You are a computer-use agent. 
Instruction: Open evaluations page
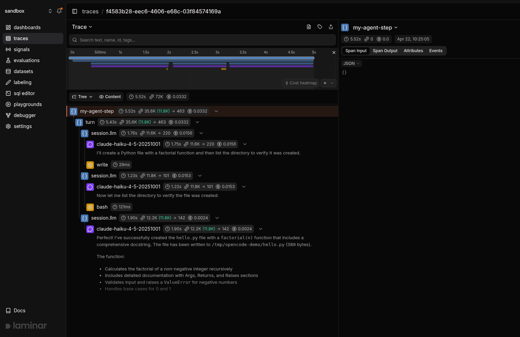click(33, 60)
